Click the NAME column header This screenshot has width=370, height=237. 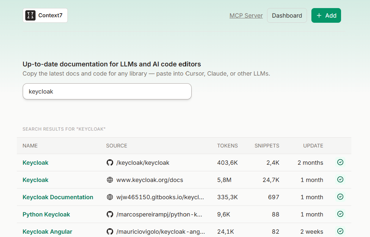[30, 146]
